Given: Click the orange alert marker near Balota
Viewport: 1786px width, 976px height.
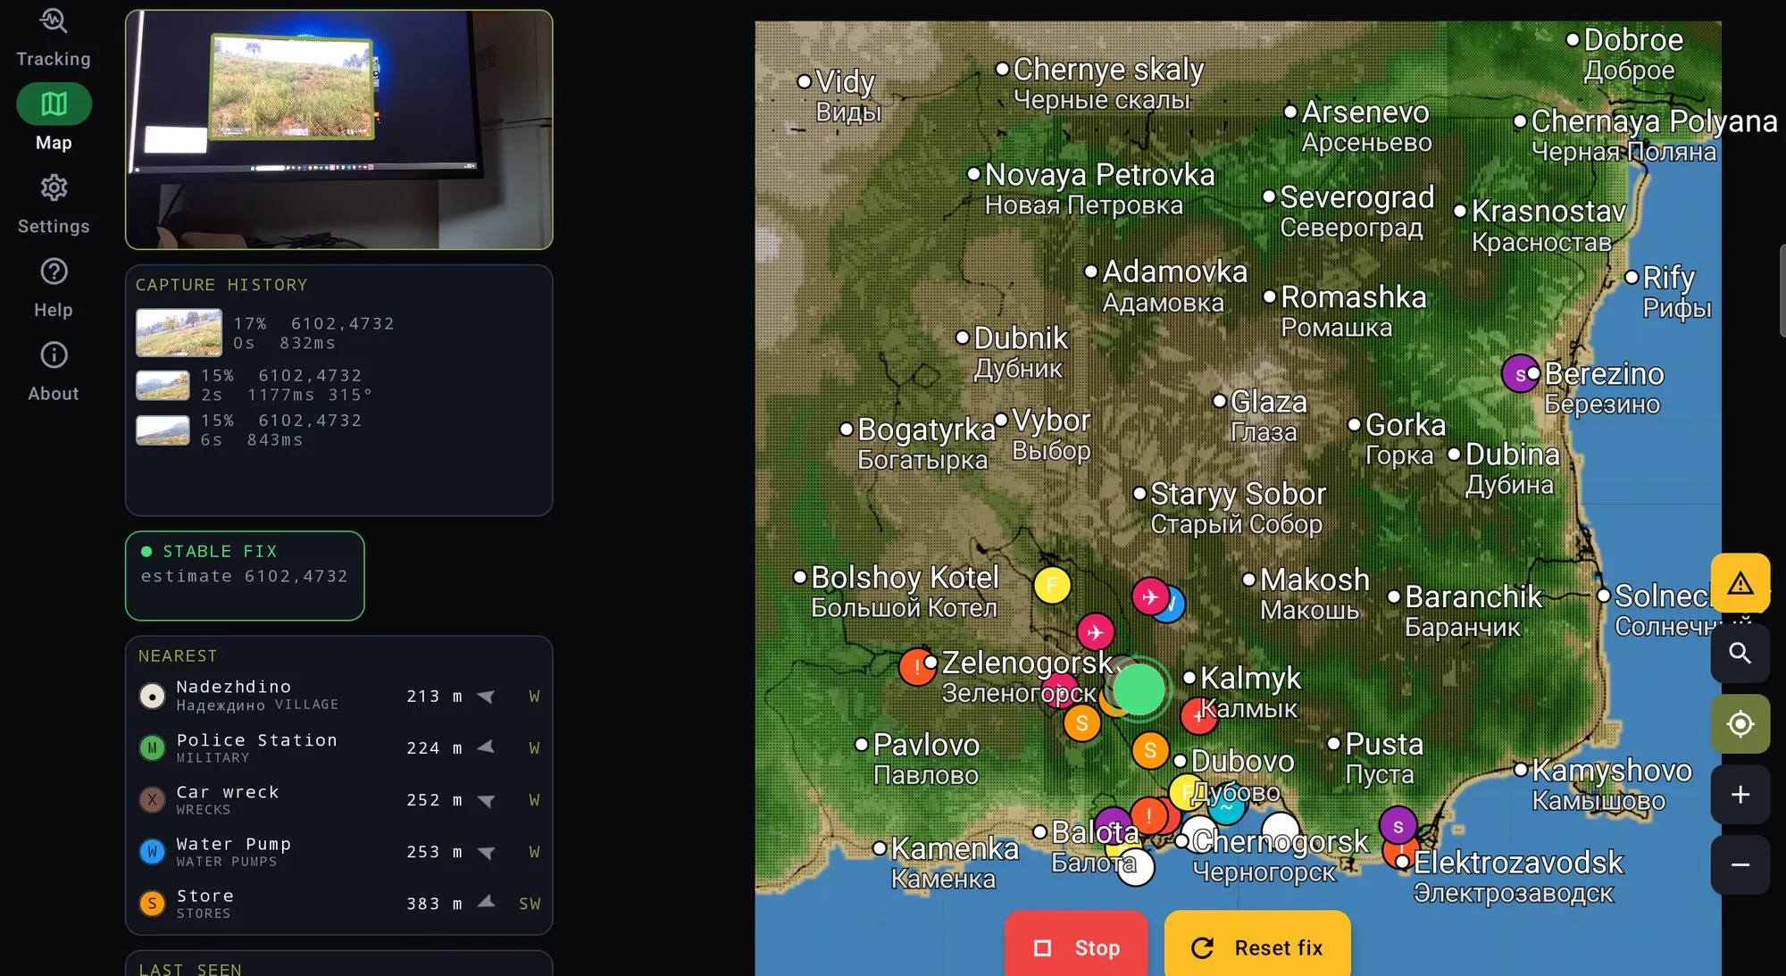Looking at the screenshot, I should tap(1148, 815).
